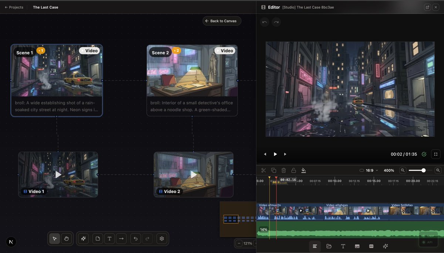Screen dimensions: 444x253
Task: Toggle the clip lock in the timeline toolbar
Action: 294,170
